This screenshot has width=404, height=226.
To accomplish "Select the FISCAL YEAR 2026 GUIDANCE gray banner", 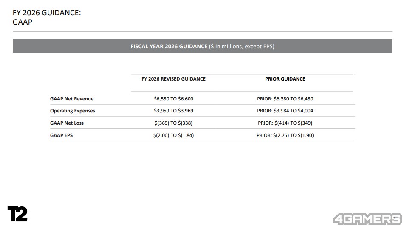I will tap(202, 46).
